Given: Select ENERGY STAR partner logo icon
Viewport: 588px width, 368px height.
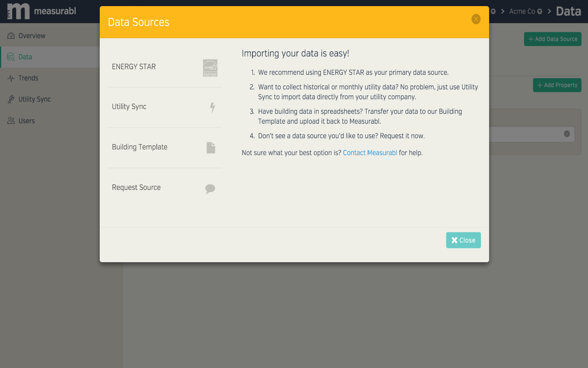Looking at the screenshot, I should tap(210, 68).
